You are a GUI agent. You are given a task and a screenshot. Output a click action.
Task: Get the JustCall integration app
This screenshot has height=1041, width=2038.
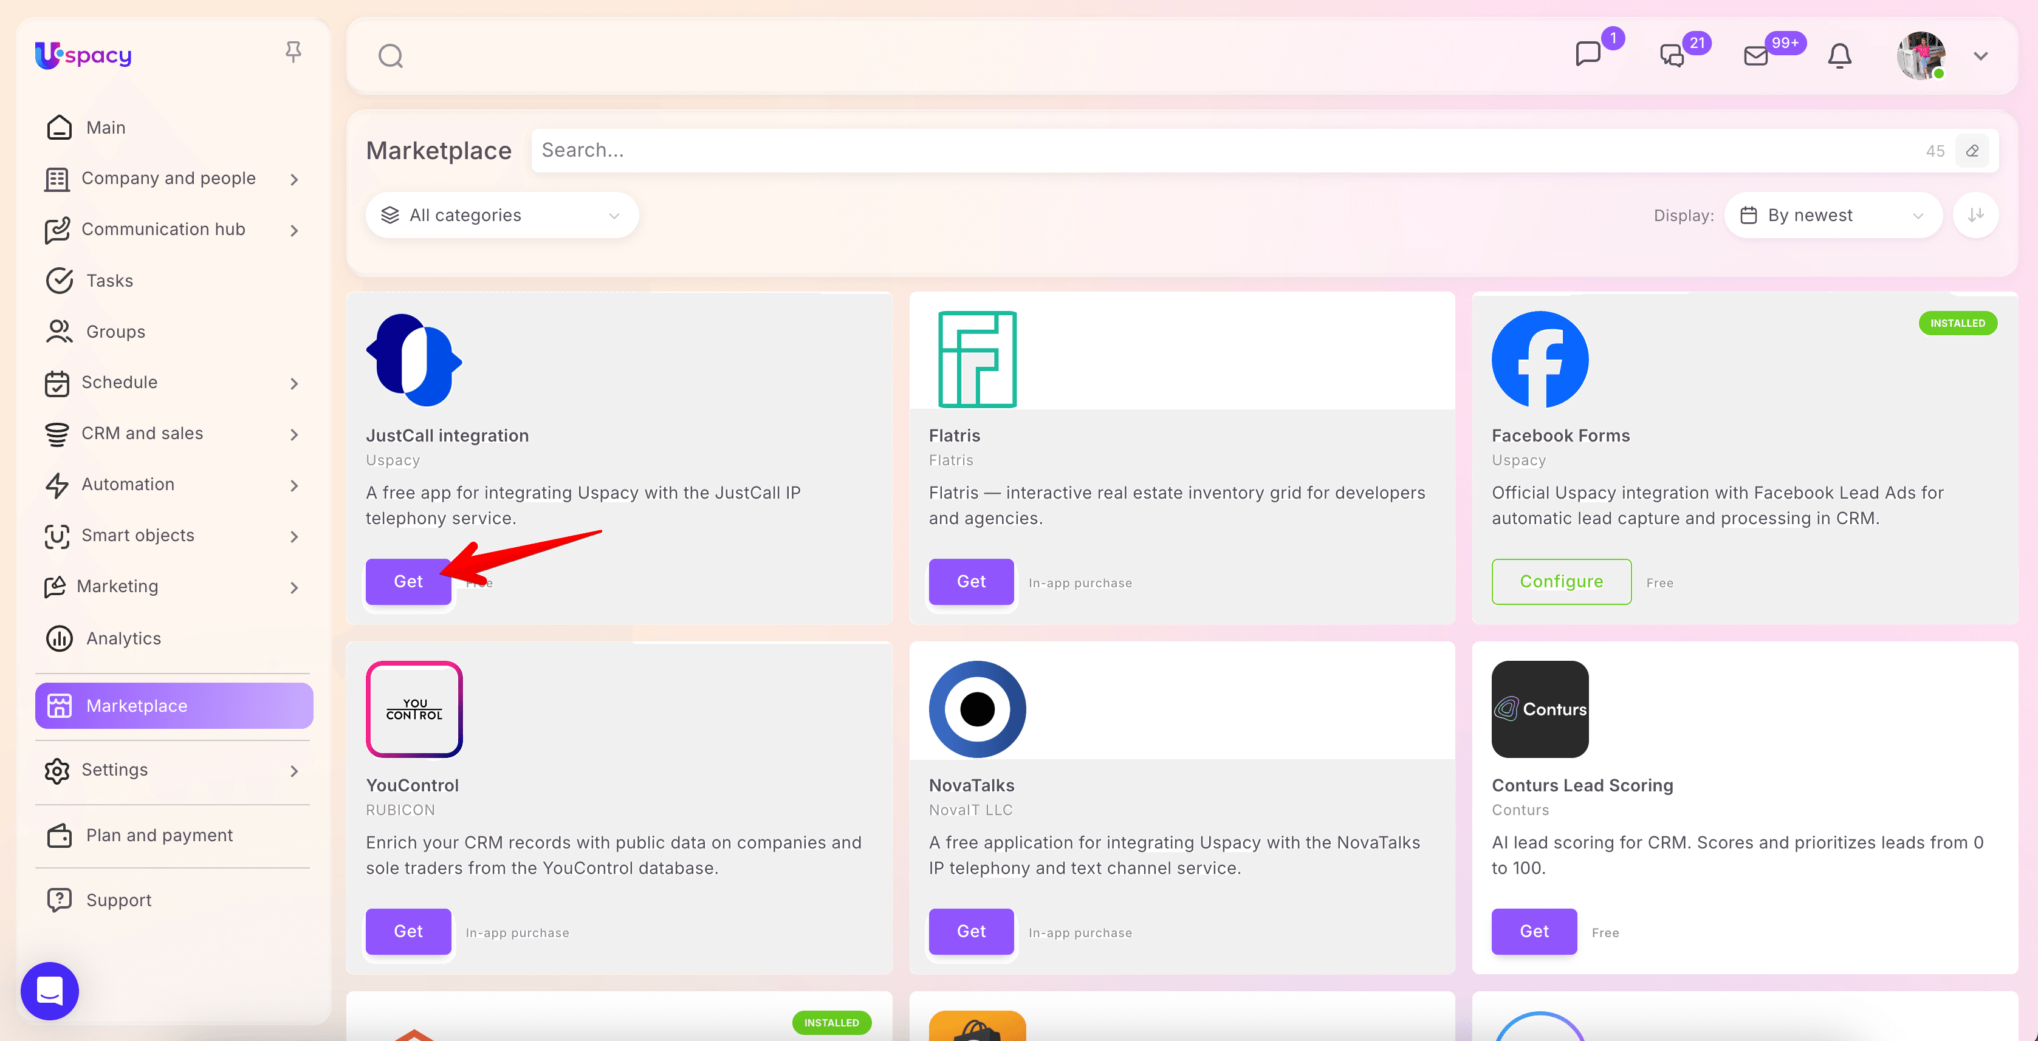[408, 581]
